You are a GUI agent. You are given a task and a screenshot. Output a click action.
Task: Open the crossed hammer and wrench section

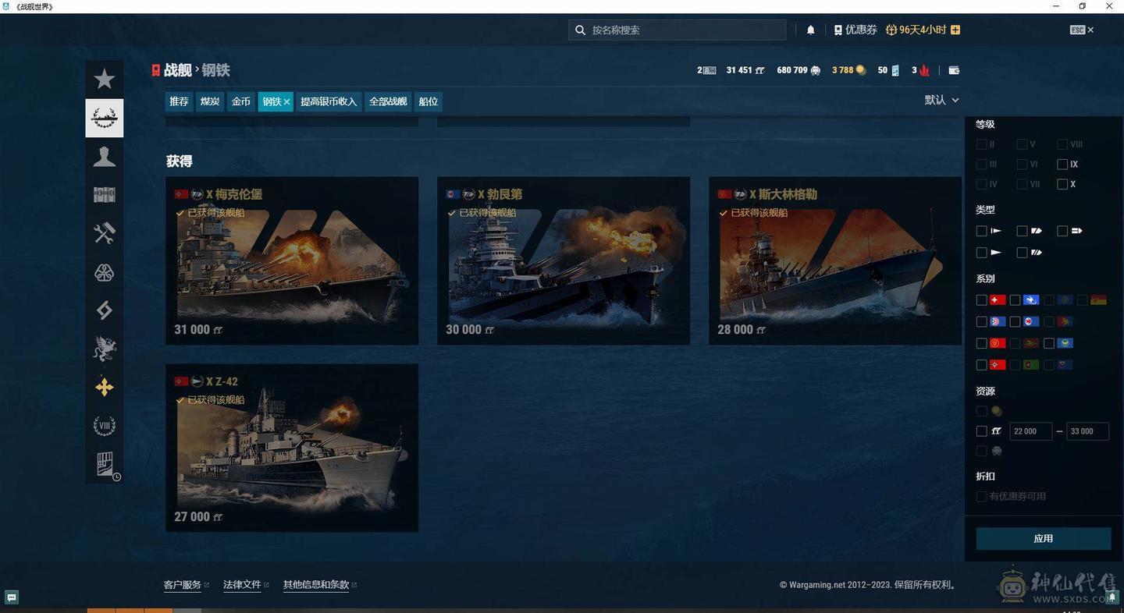pos(105,233)
